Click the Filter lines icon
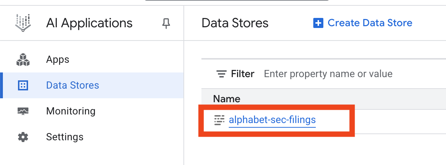 point(221,74)
